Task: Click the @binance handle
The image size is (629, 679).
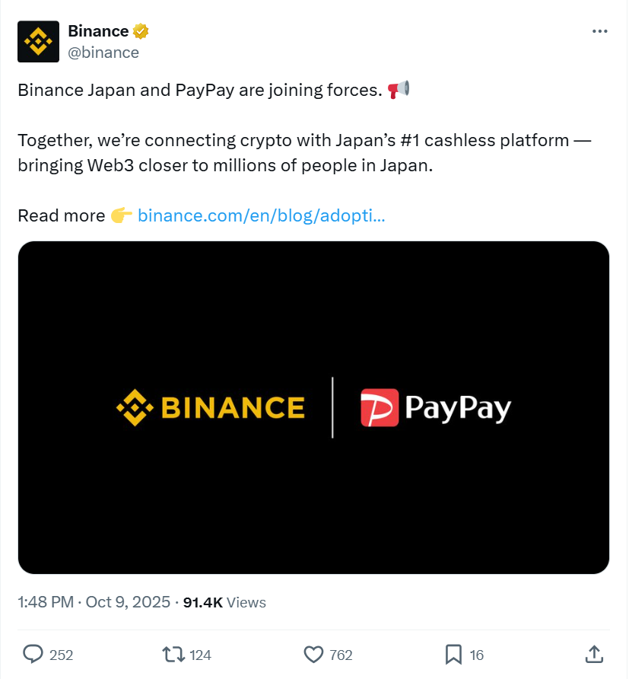Action: [x=103, y=53]
